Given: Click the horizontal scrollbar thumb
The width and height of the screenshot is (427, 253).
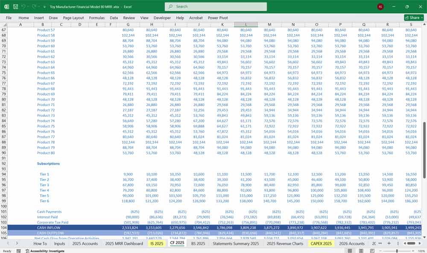Looking at the screenshot, I should (411, 243).
